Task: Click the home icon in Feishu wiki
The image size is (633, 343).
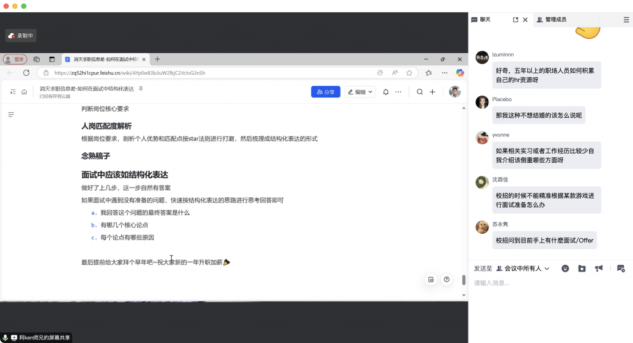Action: click(24, 92)
